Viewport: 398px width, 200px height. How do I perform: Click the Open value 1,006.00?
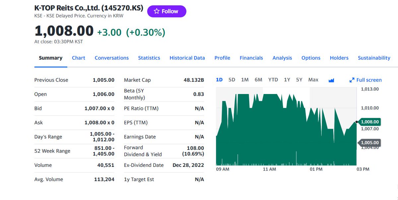[x=103, y=94]
